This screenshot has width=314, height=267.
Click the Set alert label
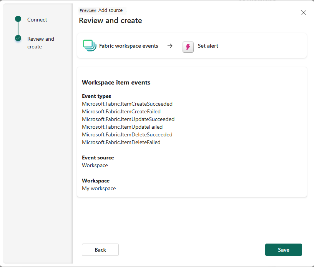208,46
